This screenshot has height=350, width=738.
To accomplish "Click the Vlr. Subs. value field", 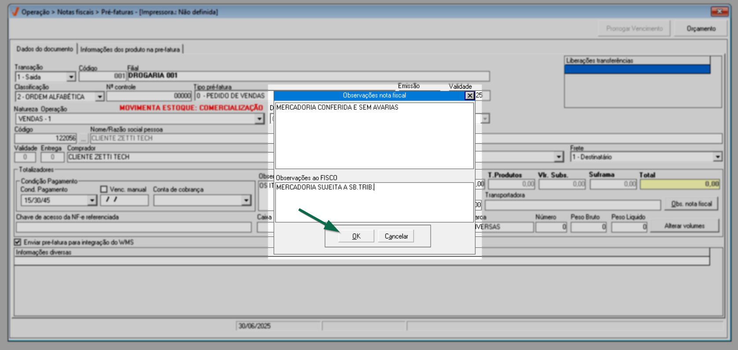I will (x=562, y=184).
